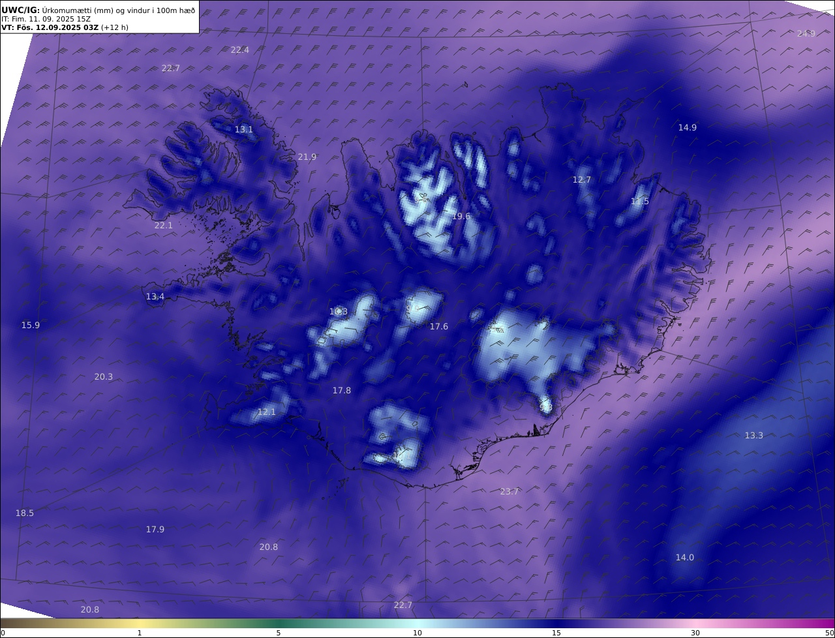Select the 11.5 value label
This screenshot has width=835, height=638.
pos(640,202)
